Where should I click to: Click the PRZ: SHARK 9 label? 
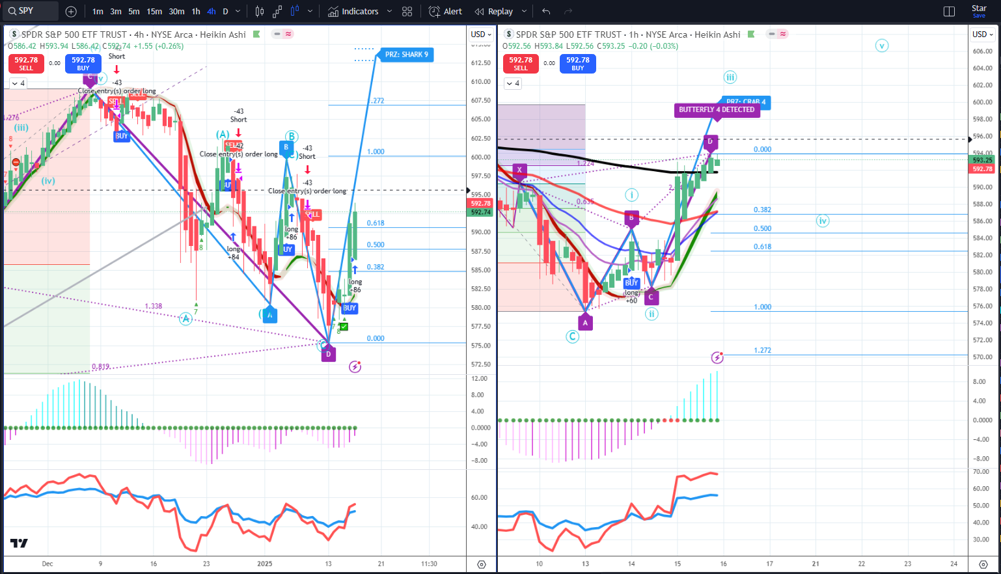pyautogui.click(x=407, y=55)
